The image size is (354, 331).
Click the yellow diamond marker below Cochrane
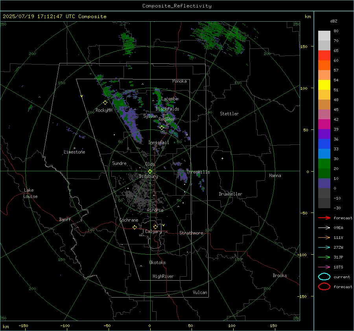point(135,227)
